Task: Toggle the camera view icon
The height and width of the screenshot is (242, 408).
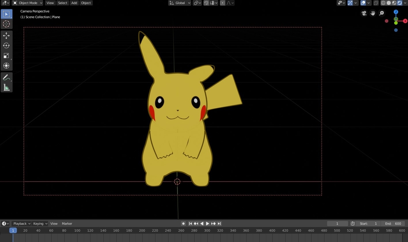Action: (364, 13)
